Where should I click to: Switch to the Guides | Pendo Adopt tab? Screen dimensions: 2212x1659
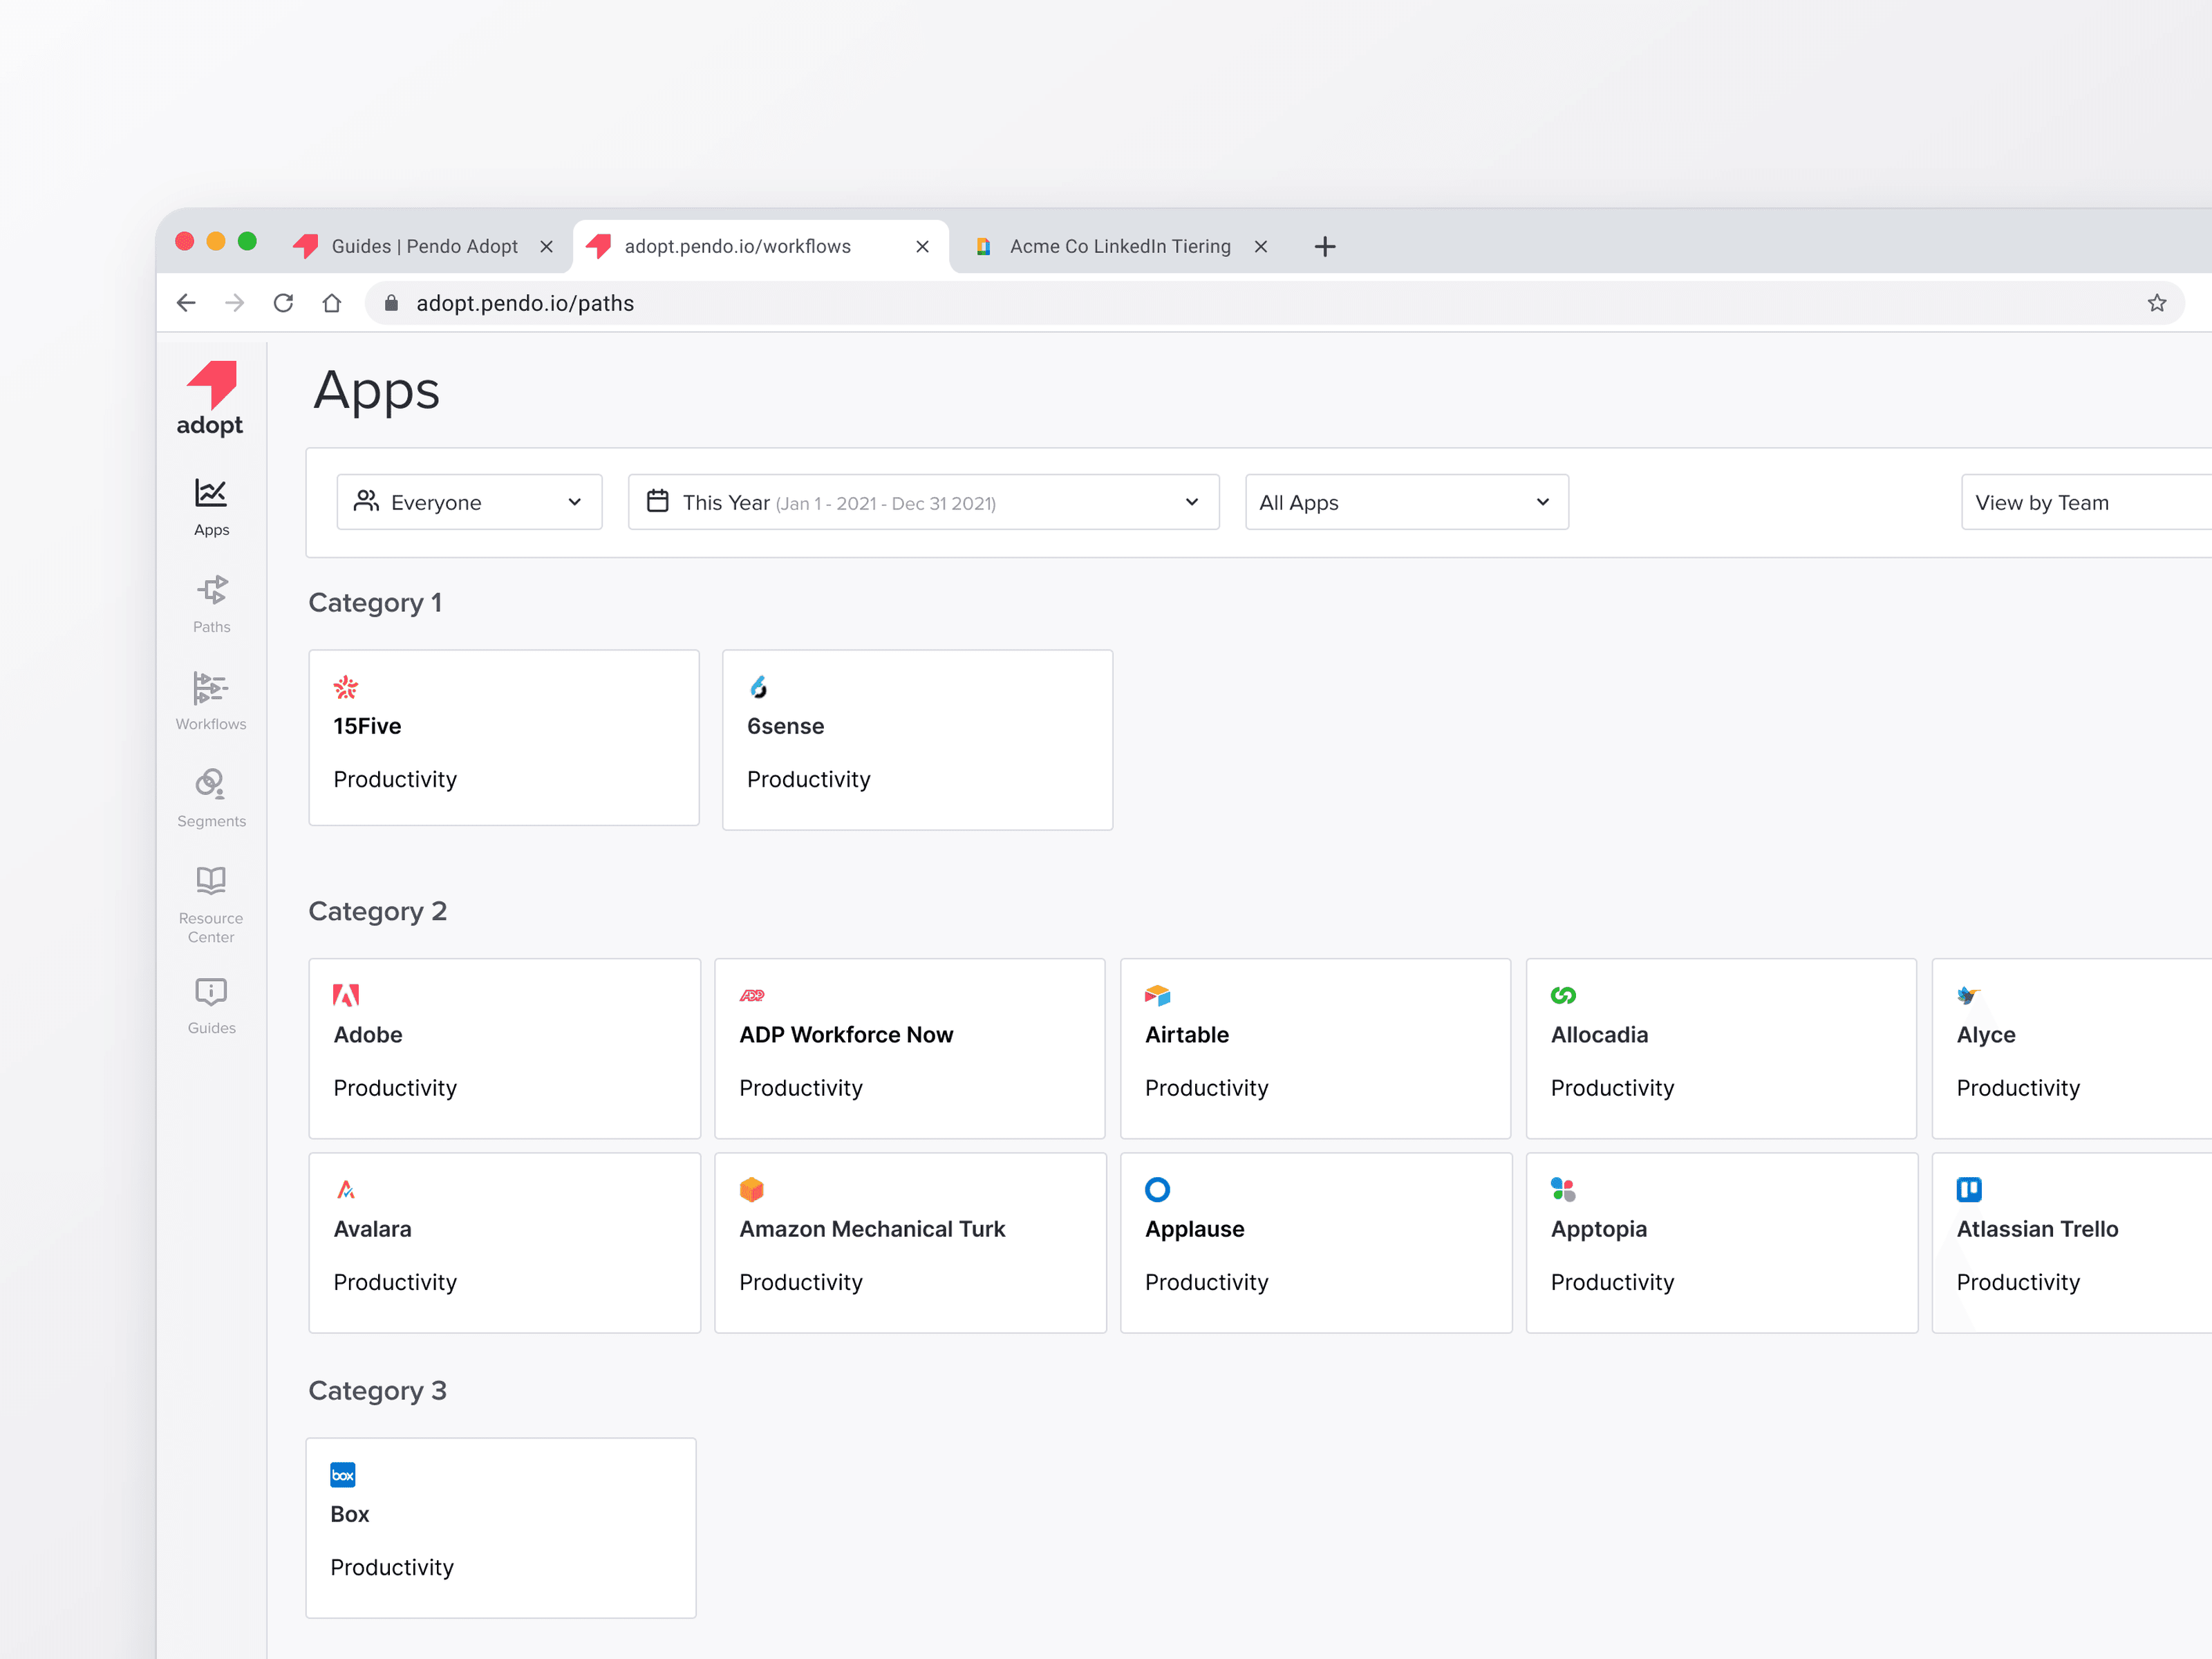(424, 246)
